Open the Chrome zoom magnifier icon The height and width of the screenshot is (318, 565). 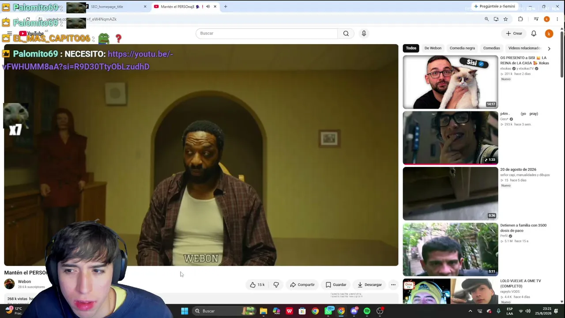(x=486, y=19)
